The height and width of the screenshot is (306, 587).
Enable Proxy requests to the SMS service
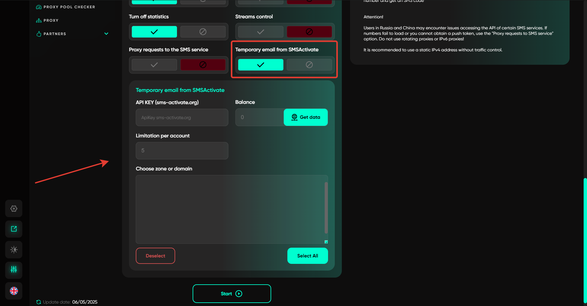(154, 65)
